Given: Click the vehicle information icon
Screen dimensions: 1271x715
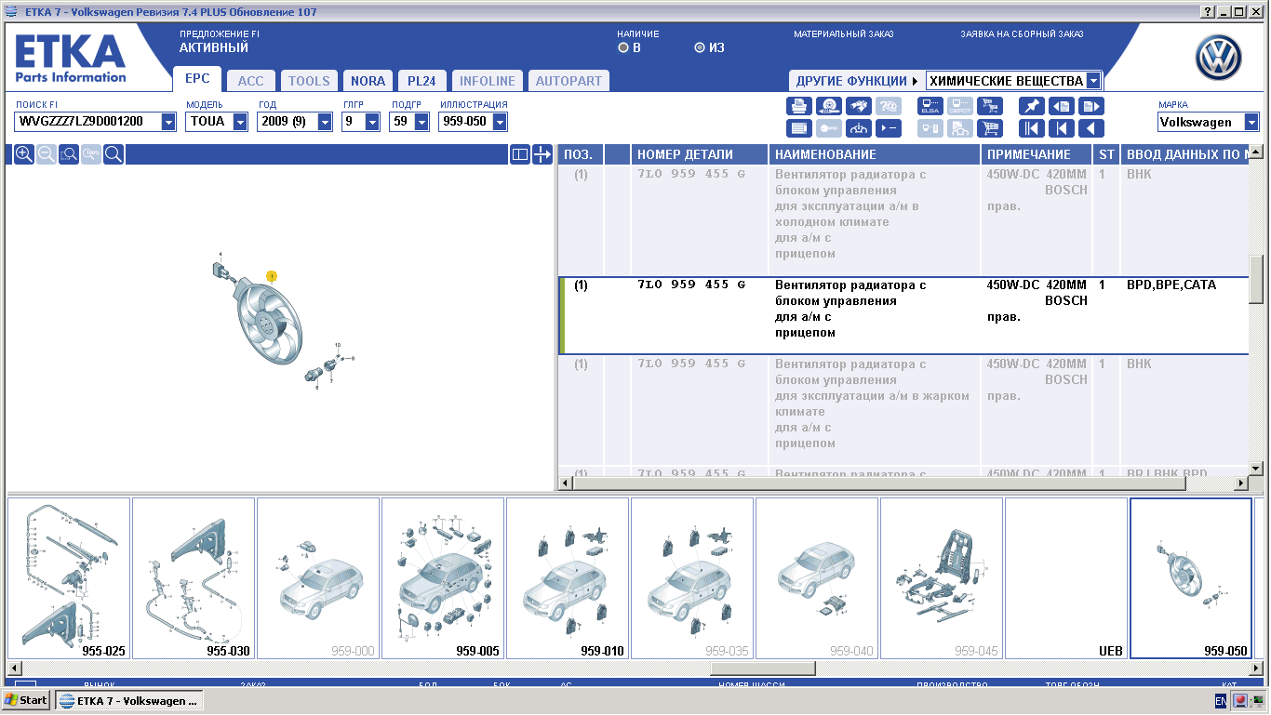Looking at the screenshot, I should click(x=859, y=128).
